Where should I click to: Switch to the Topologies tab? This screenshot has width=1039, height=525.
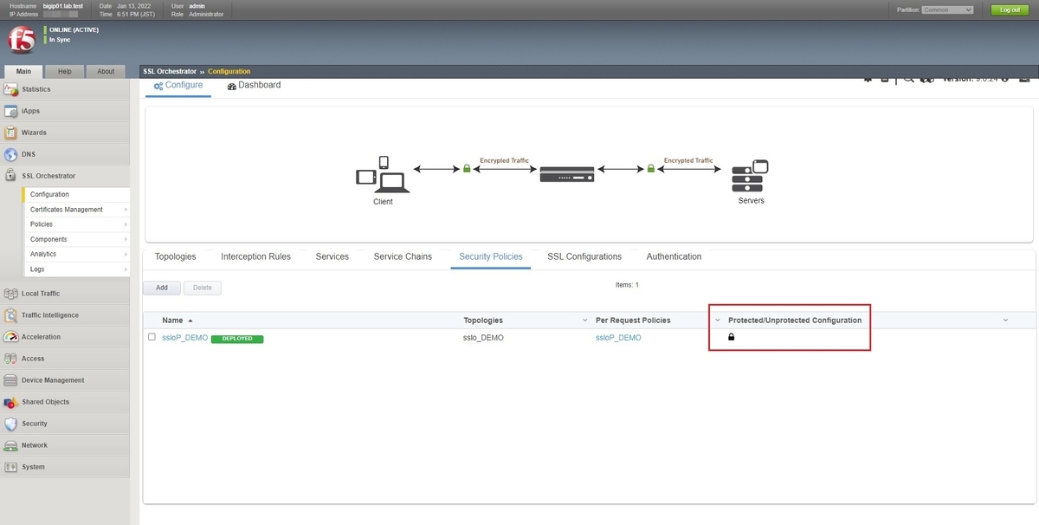175,256
